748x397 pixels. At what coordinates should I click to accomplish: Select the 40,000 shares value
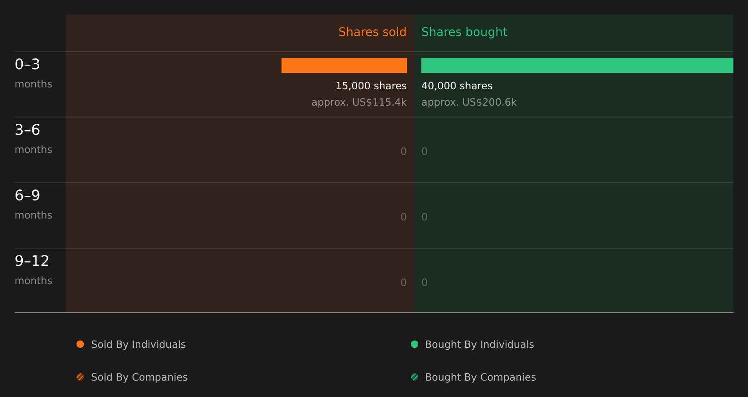pyautogui.click(x=457, y=86)
